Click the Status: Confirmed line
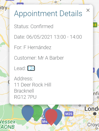99x131 pixels. (x=34, y=26)
